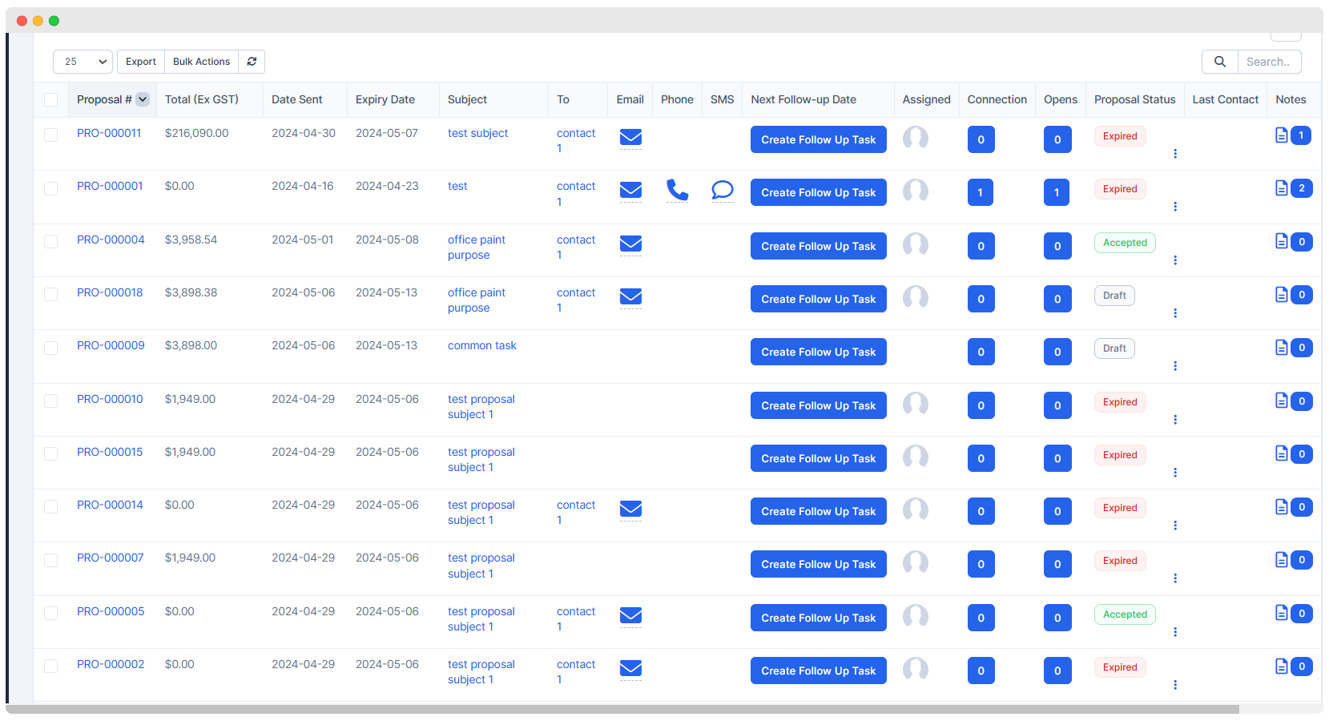
Task: Open three-dot menu for PRO-000018 row
Action: [1175, 313]
